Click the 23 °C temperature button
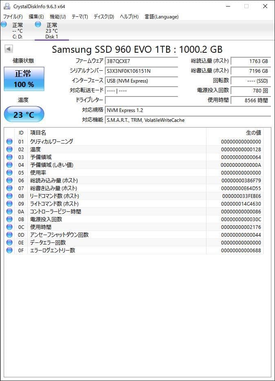The image size is (275, 381). tap(24, 114)
